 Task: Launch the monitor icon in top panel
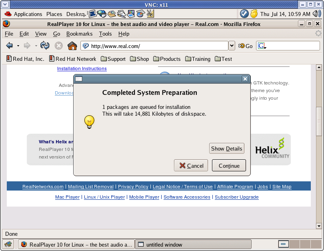(x=92, y=14)
